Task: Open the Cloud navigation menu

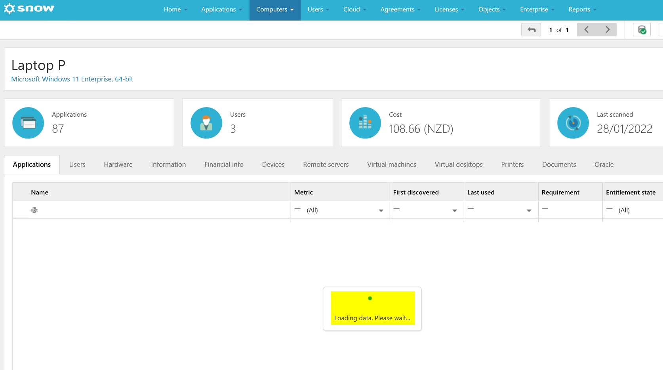Action: tap(355, 9)
